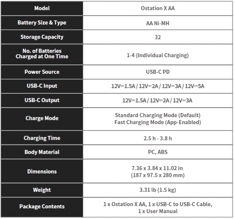
Task: Select "Fast Charging Mode (App-Enabled)" text
Action: [x=158, y=122]
